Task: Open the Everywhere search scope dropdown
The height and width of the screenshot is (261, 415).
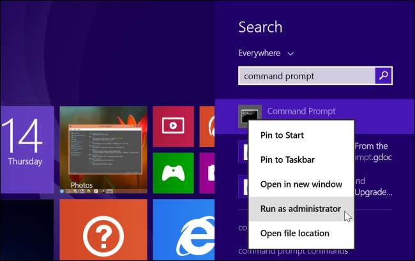Action: pyautogui.click(x=266, y=54)
